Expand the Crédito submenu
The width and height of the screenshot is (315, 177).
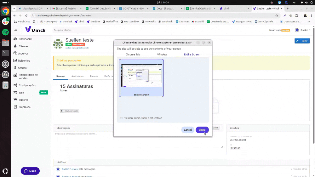click(x=47, y=68)
